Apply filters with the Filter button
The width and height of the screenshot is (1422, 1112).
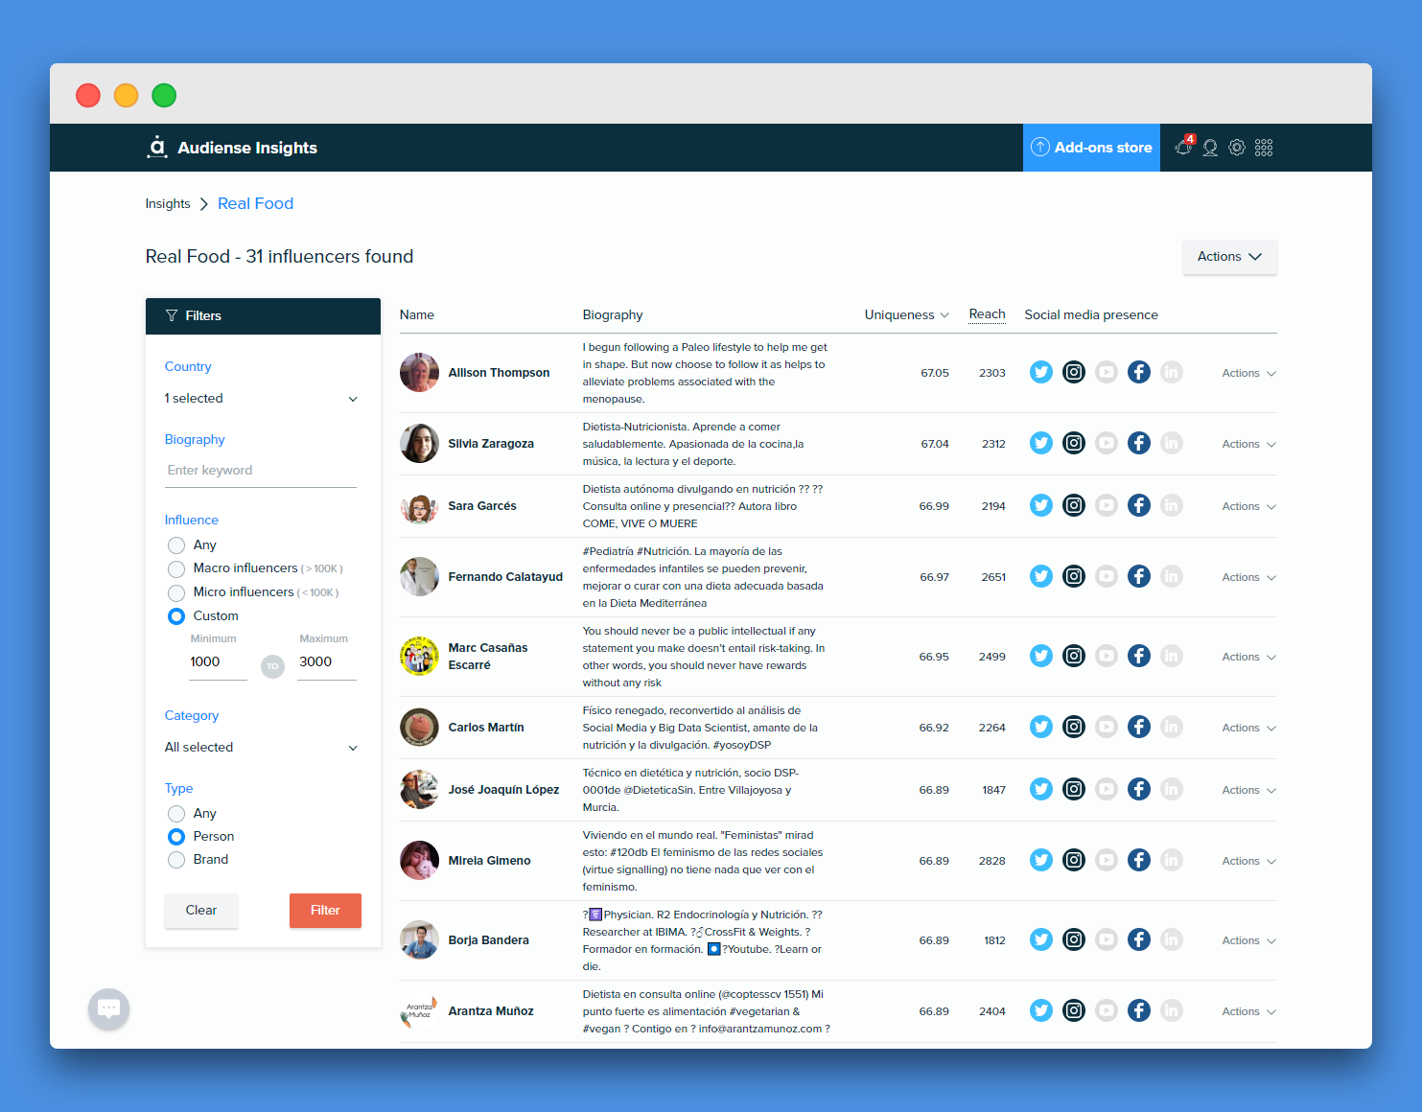325,911
